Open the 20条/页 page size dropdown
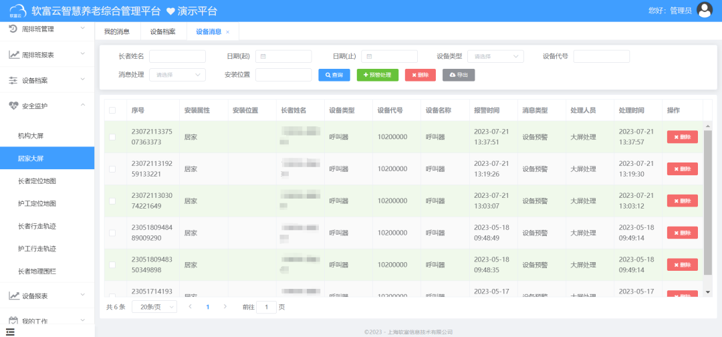Screen dimensions: 722x337 (x=154, y=307)
